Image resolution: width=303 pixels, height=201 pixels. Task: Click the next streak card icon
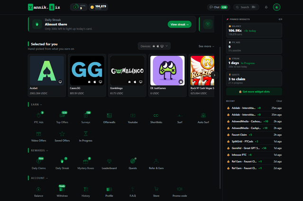point(208,24)
